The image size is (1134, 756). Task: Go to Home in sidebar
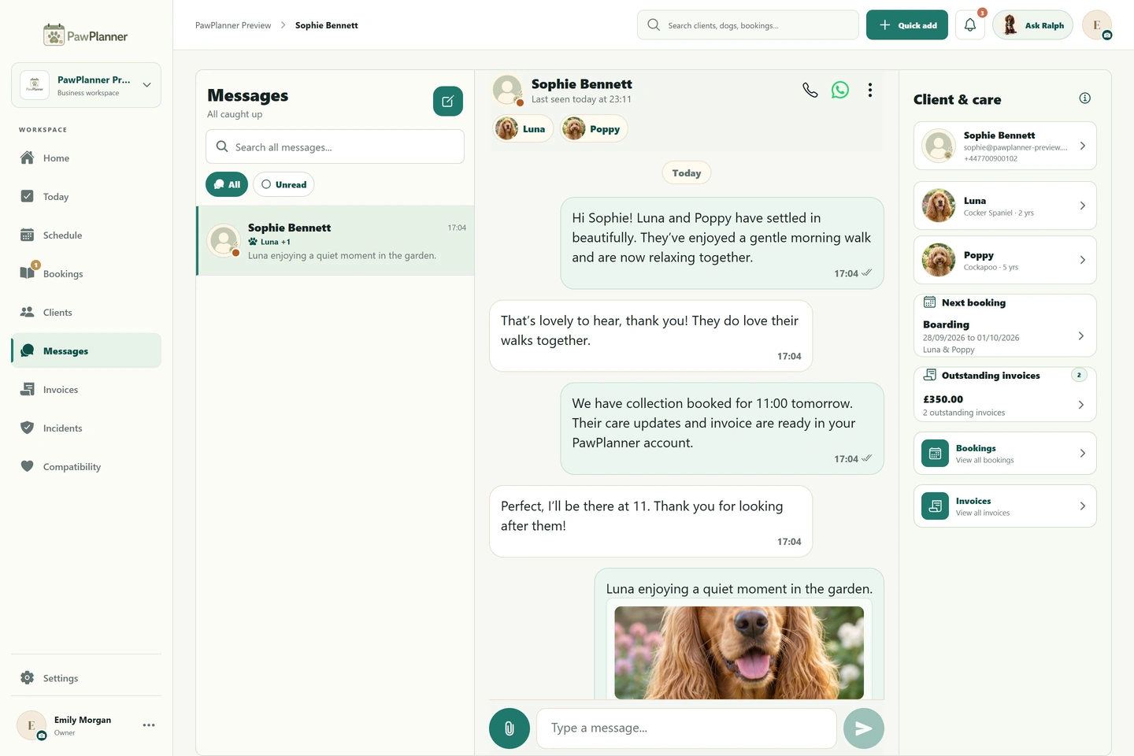86,157
